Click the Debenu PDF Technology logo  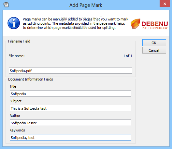click(149, 24)
